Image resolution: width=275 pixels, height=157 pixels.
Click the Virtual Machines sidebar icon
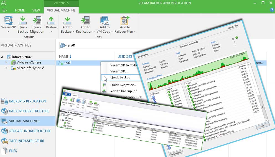(4, 121)
